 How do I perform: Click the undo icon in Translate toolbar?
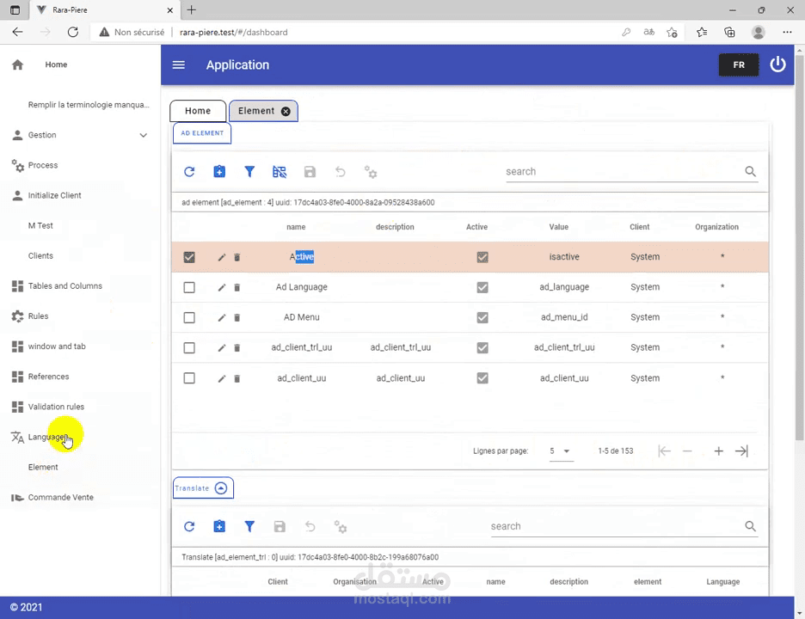click(310, 527)
